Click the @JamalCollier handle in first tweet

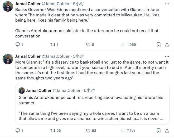(56, 4)
